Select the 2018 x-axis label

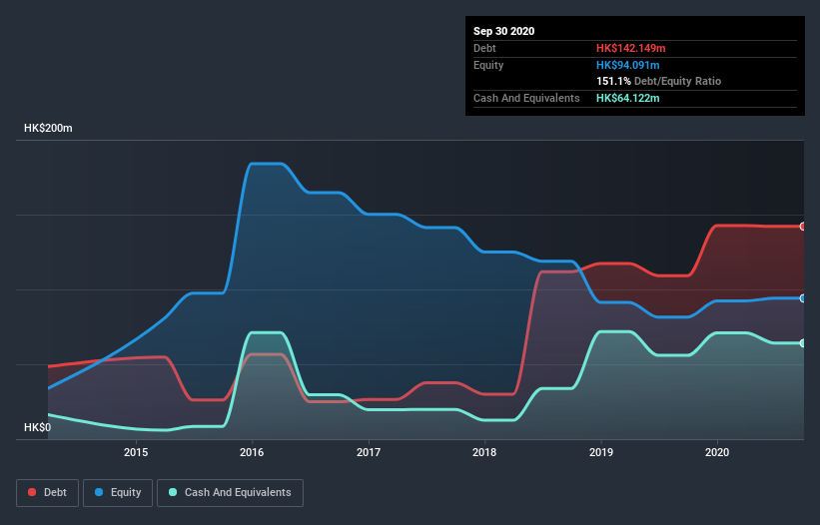click(484, 452)
